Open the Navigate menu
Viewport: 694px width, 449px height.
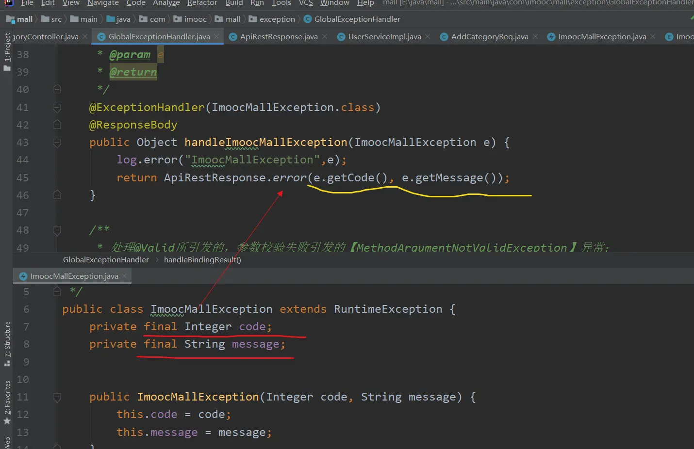pyautogui.click(x=103, y=3)
